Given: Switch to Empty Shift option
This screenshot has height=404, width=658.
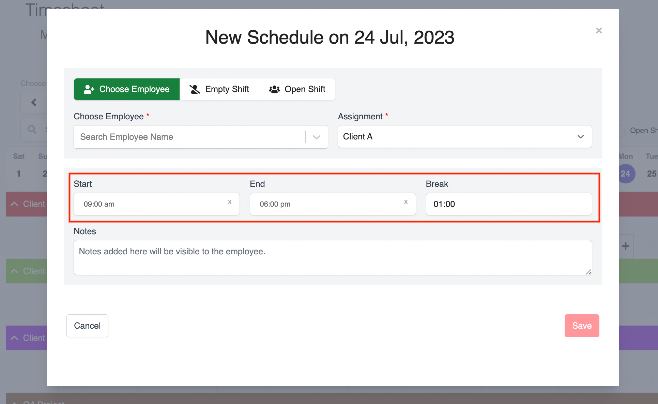Looking at the screenshot, I should pos(219,89).
